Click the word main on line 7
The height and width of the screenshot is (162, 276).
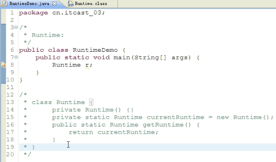[x=122, y=58]
